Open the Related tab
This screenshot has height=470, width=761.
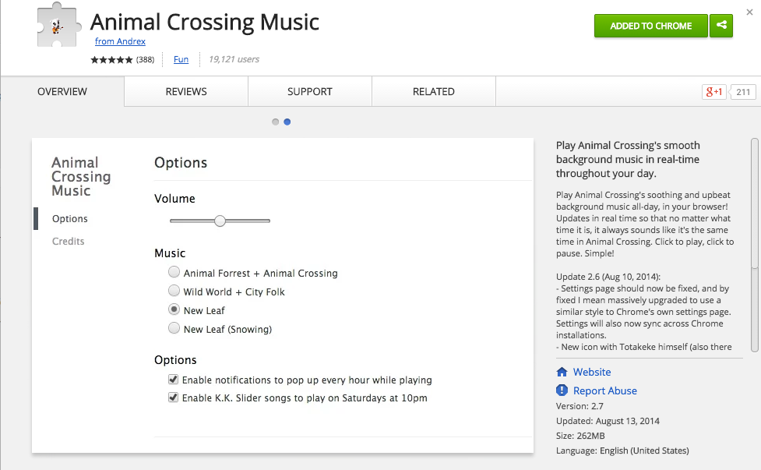(x=433, y=92)
